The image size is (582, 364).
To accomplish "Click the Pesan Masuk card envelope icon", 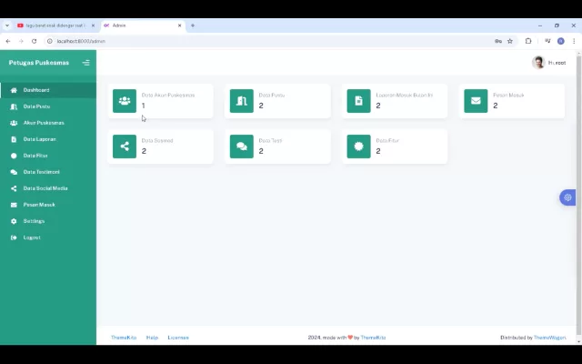I will pos(476,101).
